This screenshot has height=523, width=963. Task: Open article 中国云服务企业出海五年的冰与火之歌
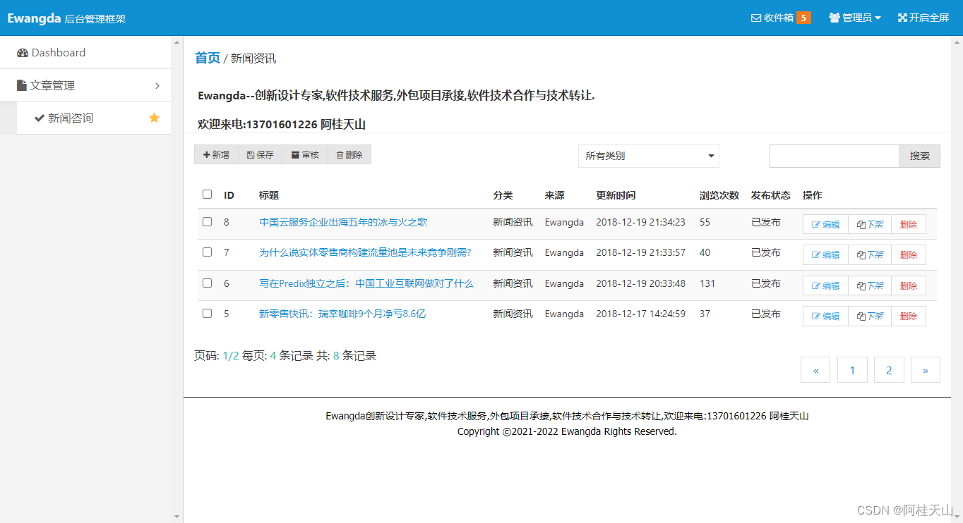[343, 222]
